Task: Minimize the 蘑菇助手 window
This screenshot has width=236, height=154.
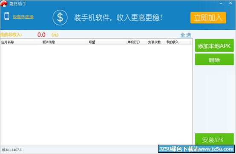Action: (221, 3)
